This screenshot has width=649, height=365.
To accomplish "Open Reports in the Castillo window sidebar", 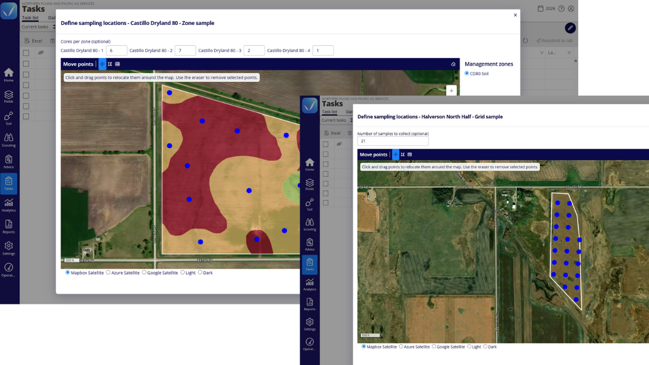I will (x=9, y=227).
